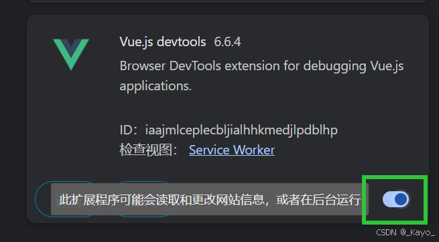Select the version number 6.6.4
Screen dimensions: 439x242
(x=227, y=42)
